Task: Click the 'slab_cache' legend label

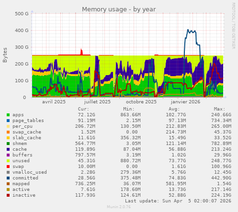Action: click(x=27, y=138)
